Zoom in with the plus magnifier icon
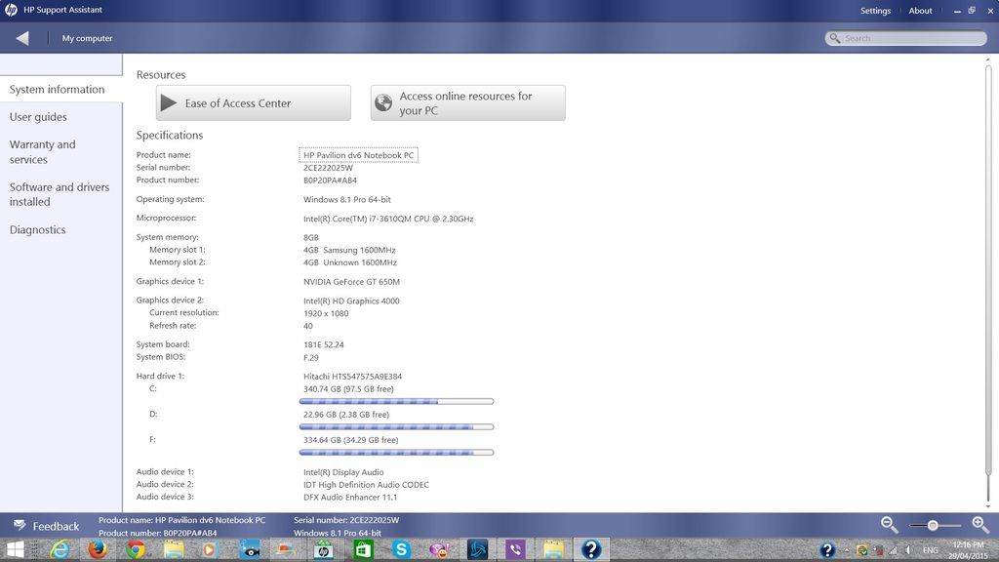This screenshot has width=999, height=562. coord(979,525)
